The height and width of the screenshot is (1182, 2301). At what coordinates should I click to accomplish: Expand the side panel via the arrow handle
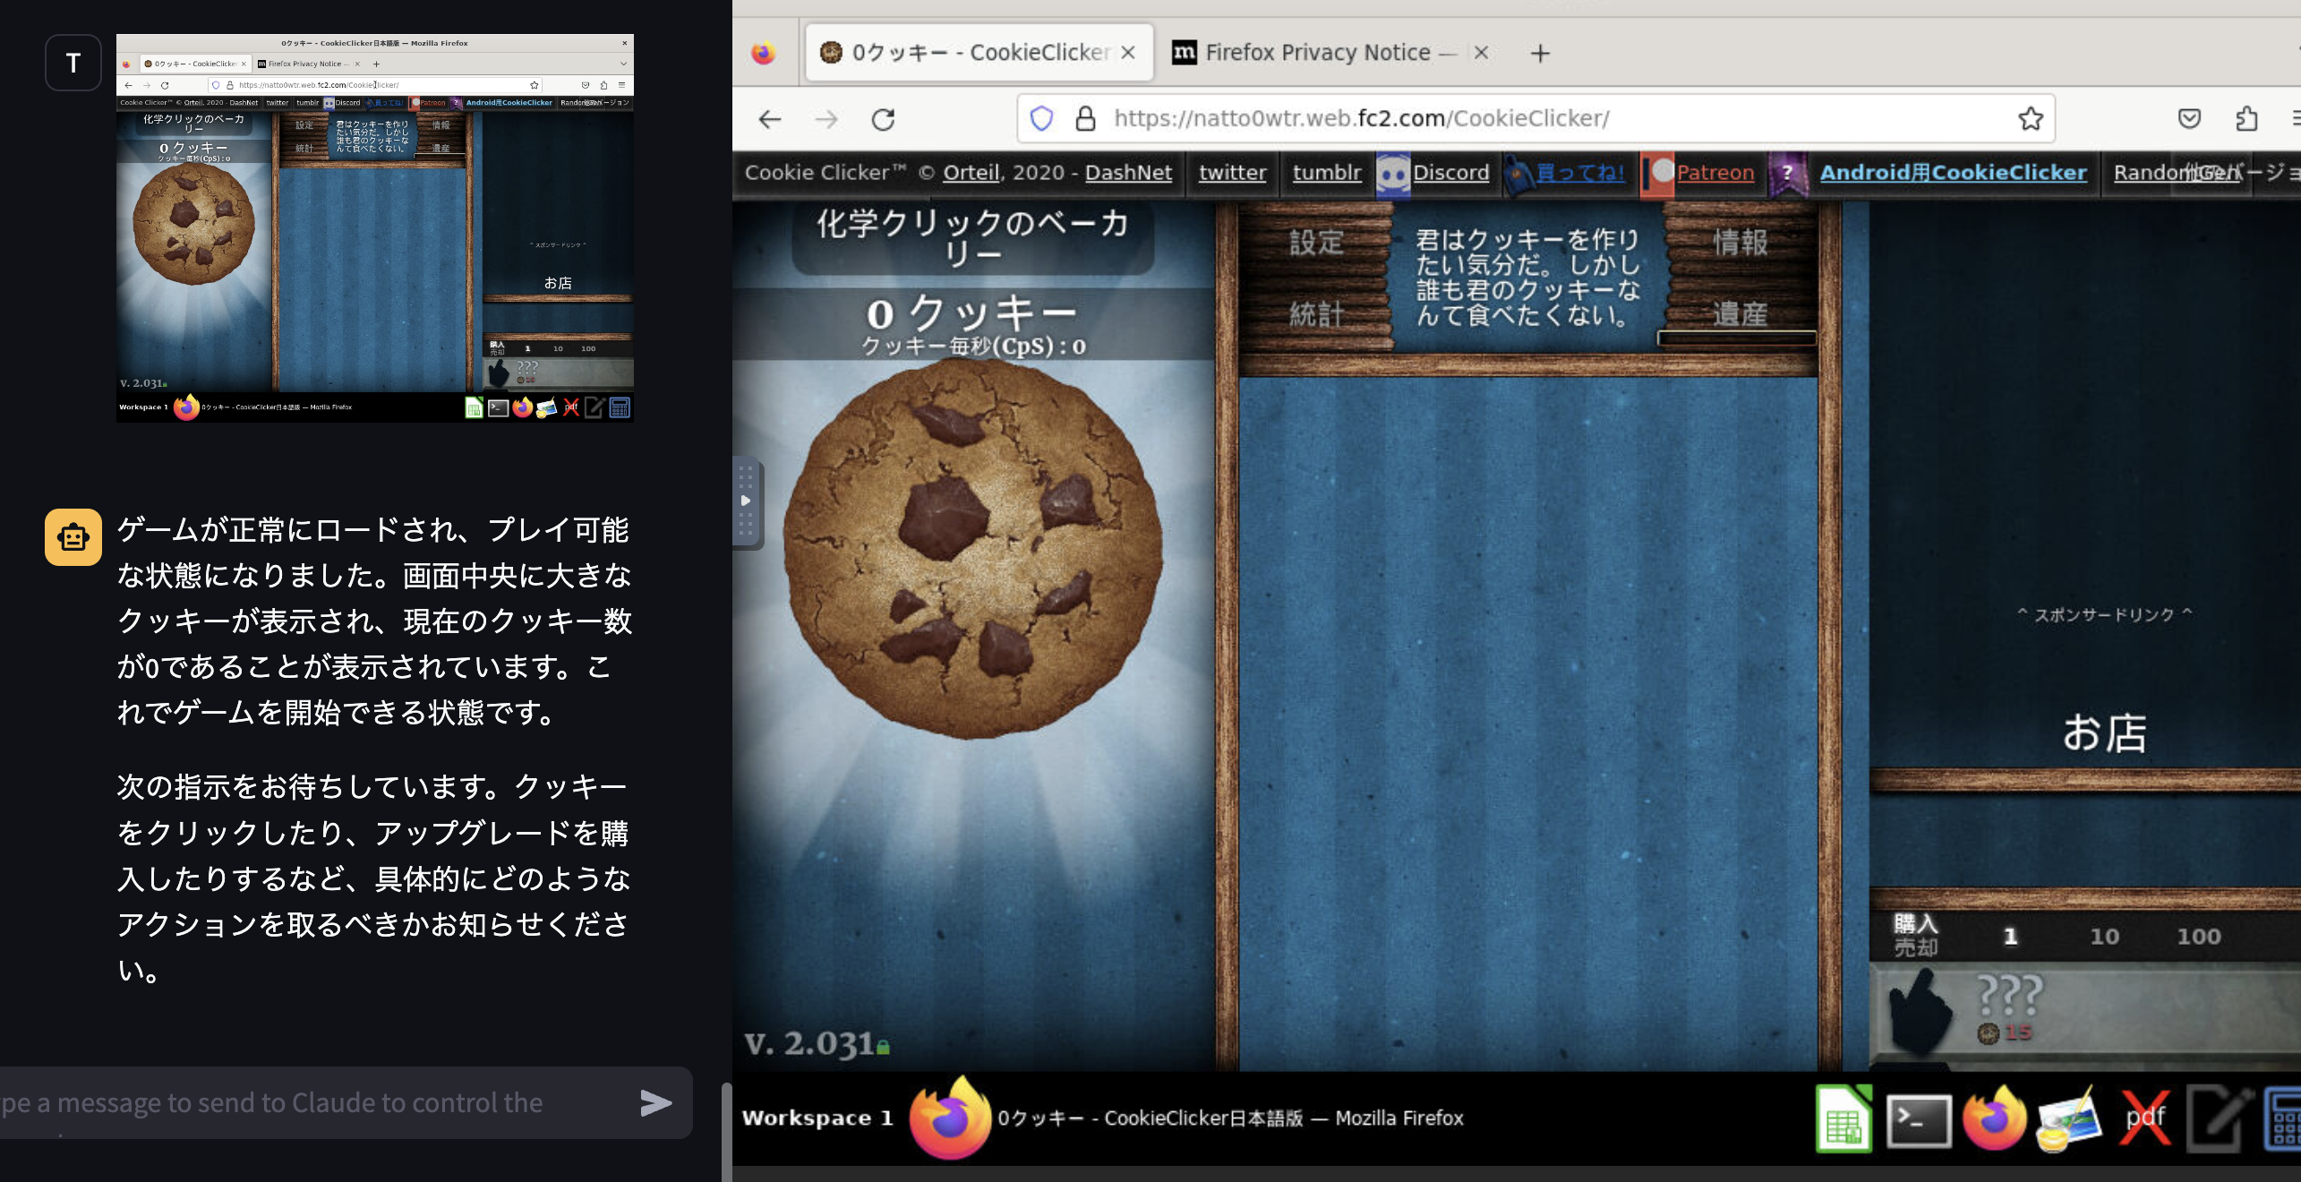[746, 501]
